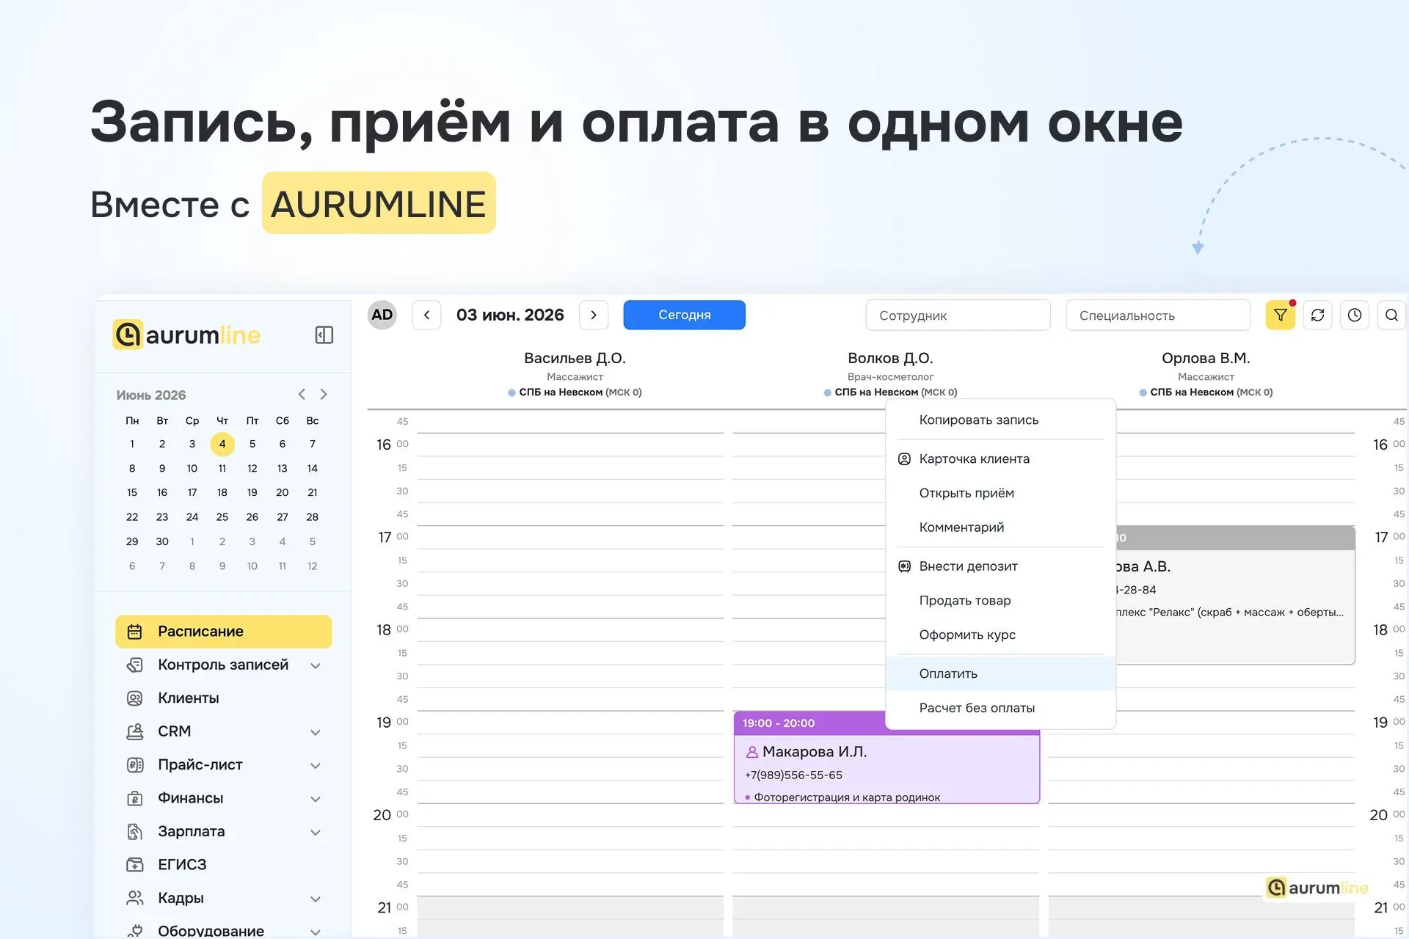1409x939 pixels.
Task: Show next month in mini calendar
Action: [324, 395]
